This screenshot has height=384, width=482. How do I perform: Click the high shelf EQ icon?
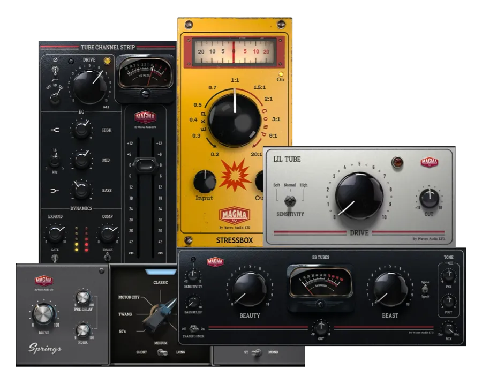[x=55, y=130]
